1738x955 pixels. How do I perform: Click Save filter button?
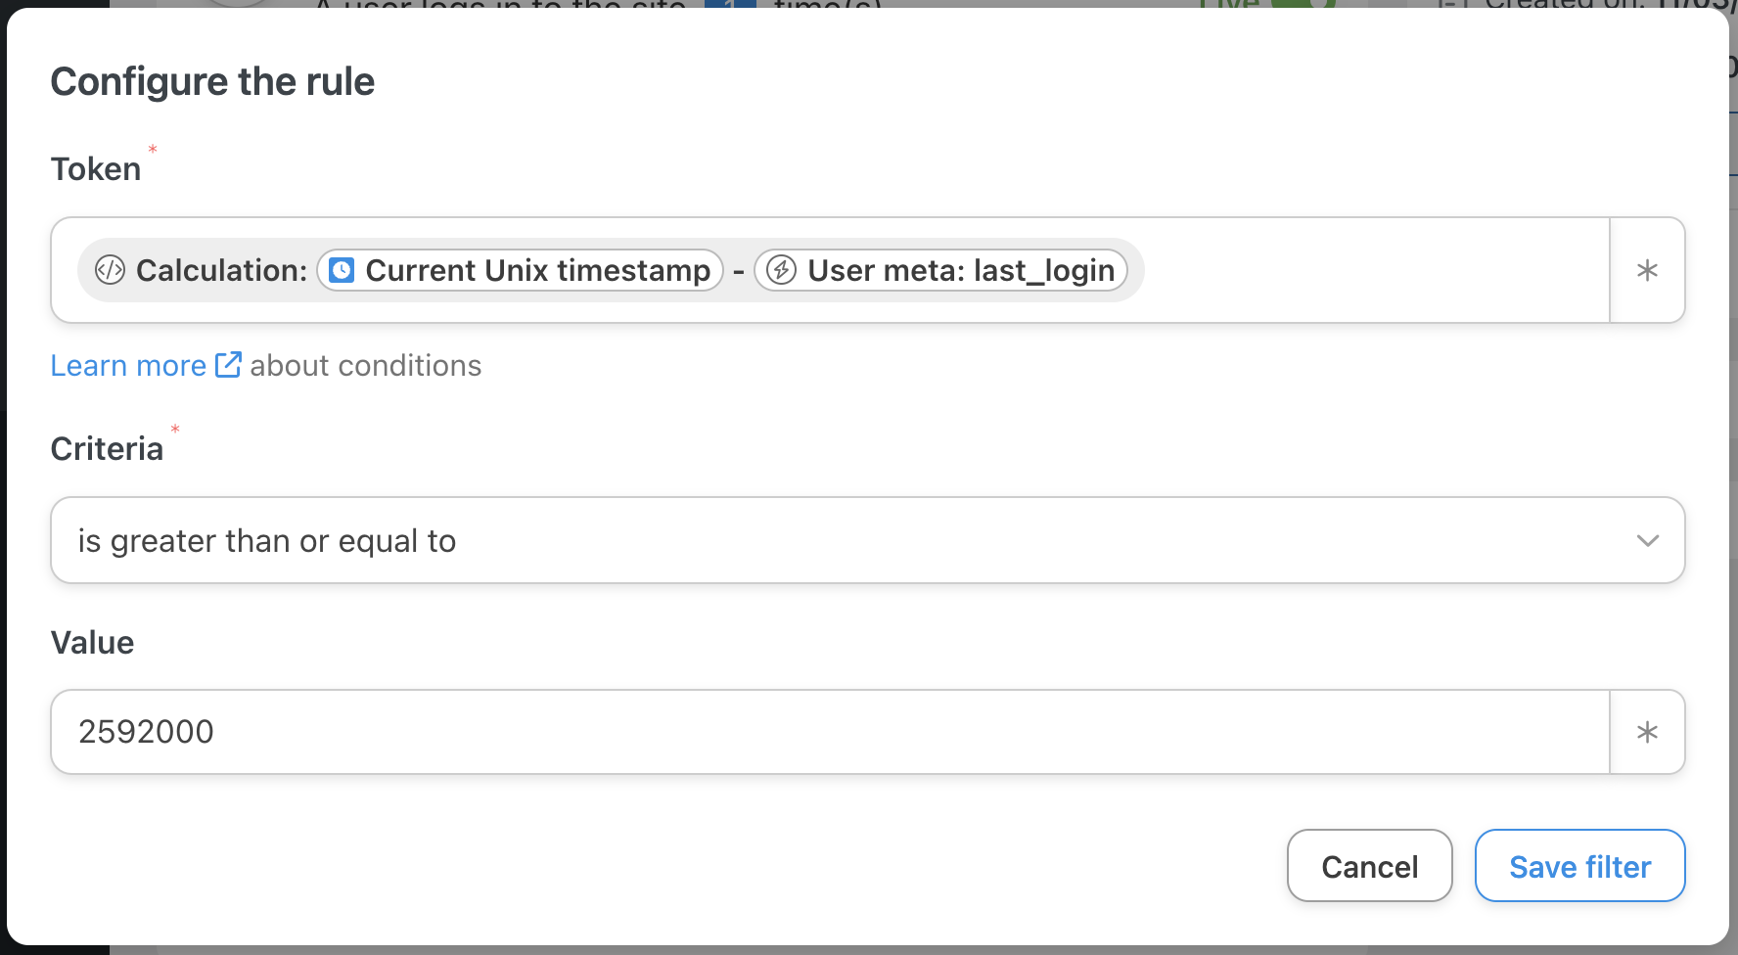pyautogui.click(x=1579, y=866)
